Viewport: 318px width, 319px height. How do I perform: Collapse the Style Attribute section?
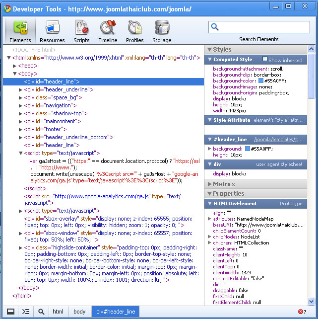210,120
